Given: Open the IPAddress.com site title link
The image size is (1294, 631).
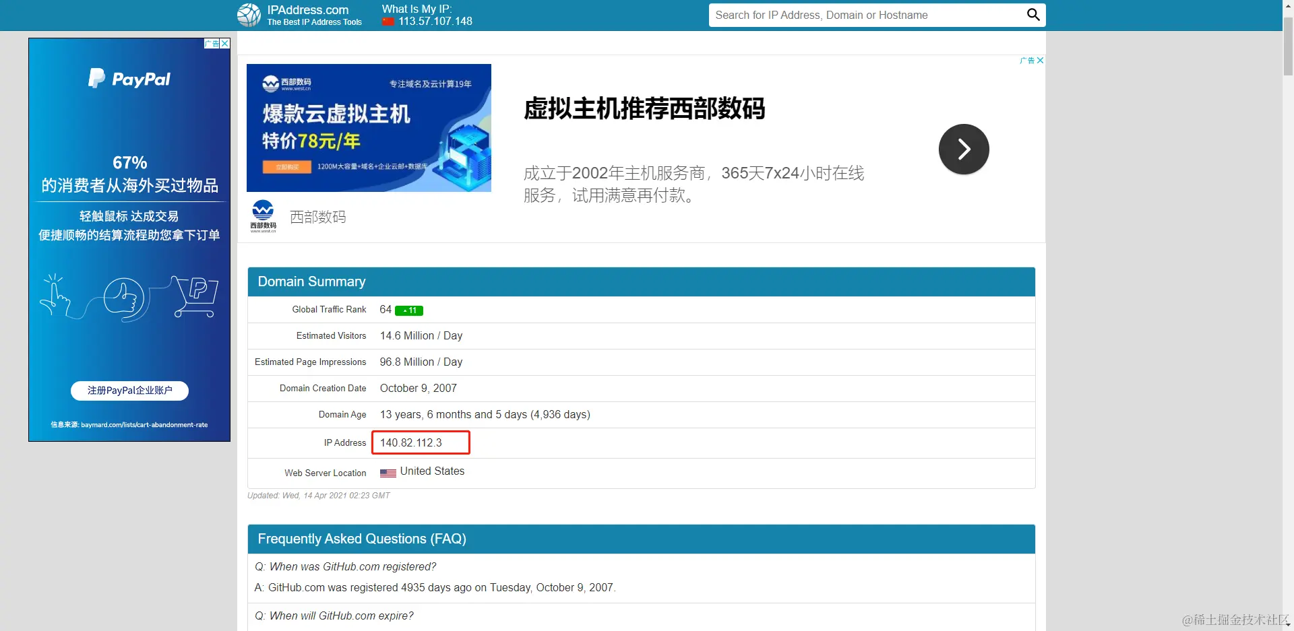Looking at the screenshot, I should [x=307, y=10].
